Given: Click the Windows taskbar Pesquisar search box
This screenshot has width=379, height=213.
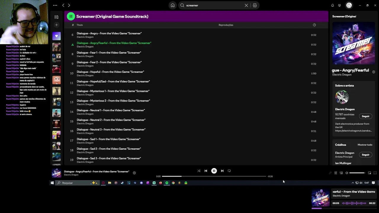Looking at the screenshot, I should tap(77, 183).
